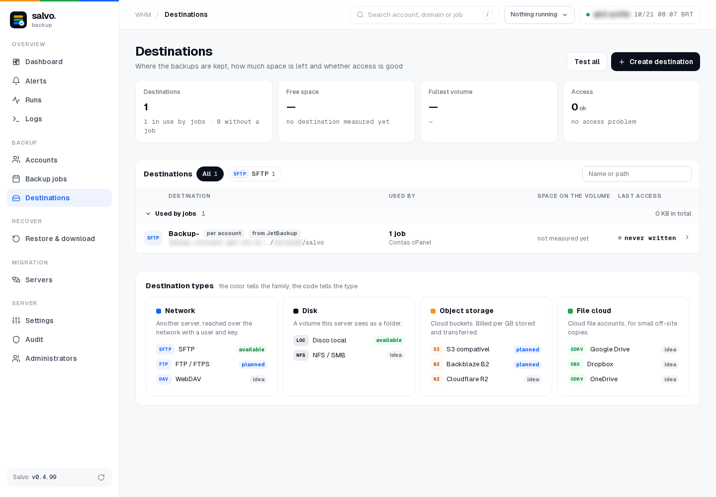Open Backup jobs in the sidebar
This screenshot has width=716, height=497.
(x=59, y=179)
